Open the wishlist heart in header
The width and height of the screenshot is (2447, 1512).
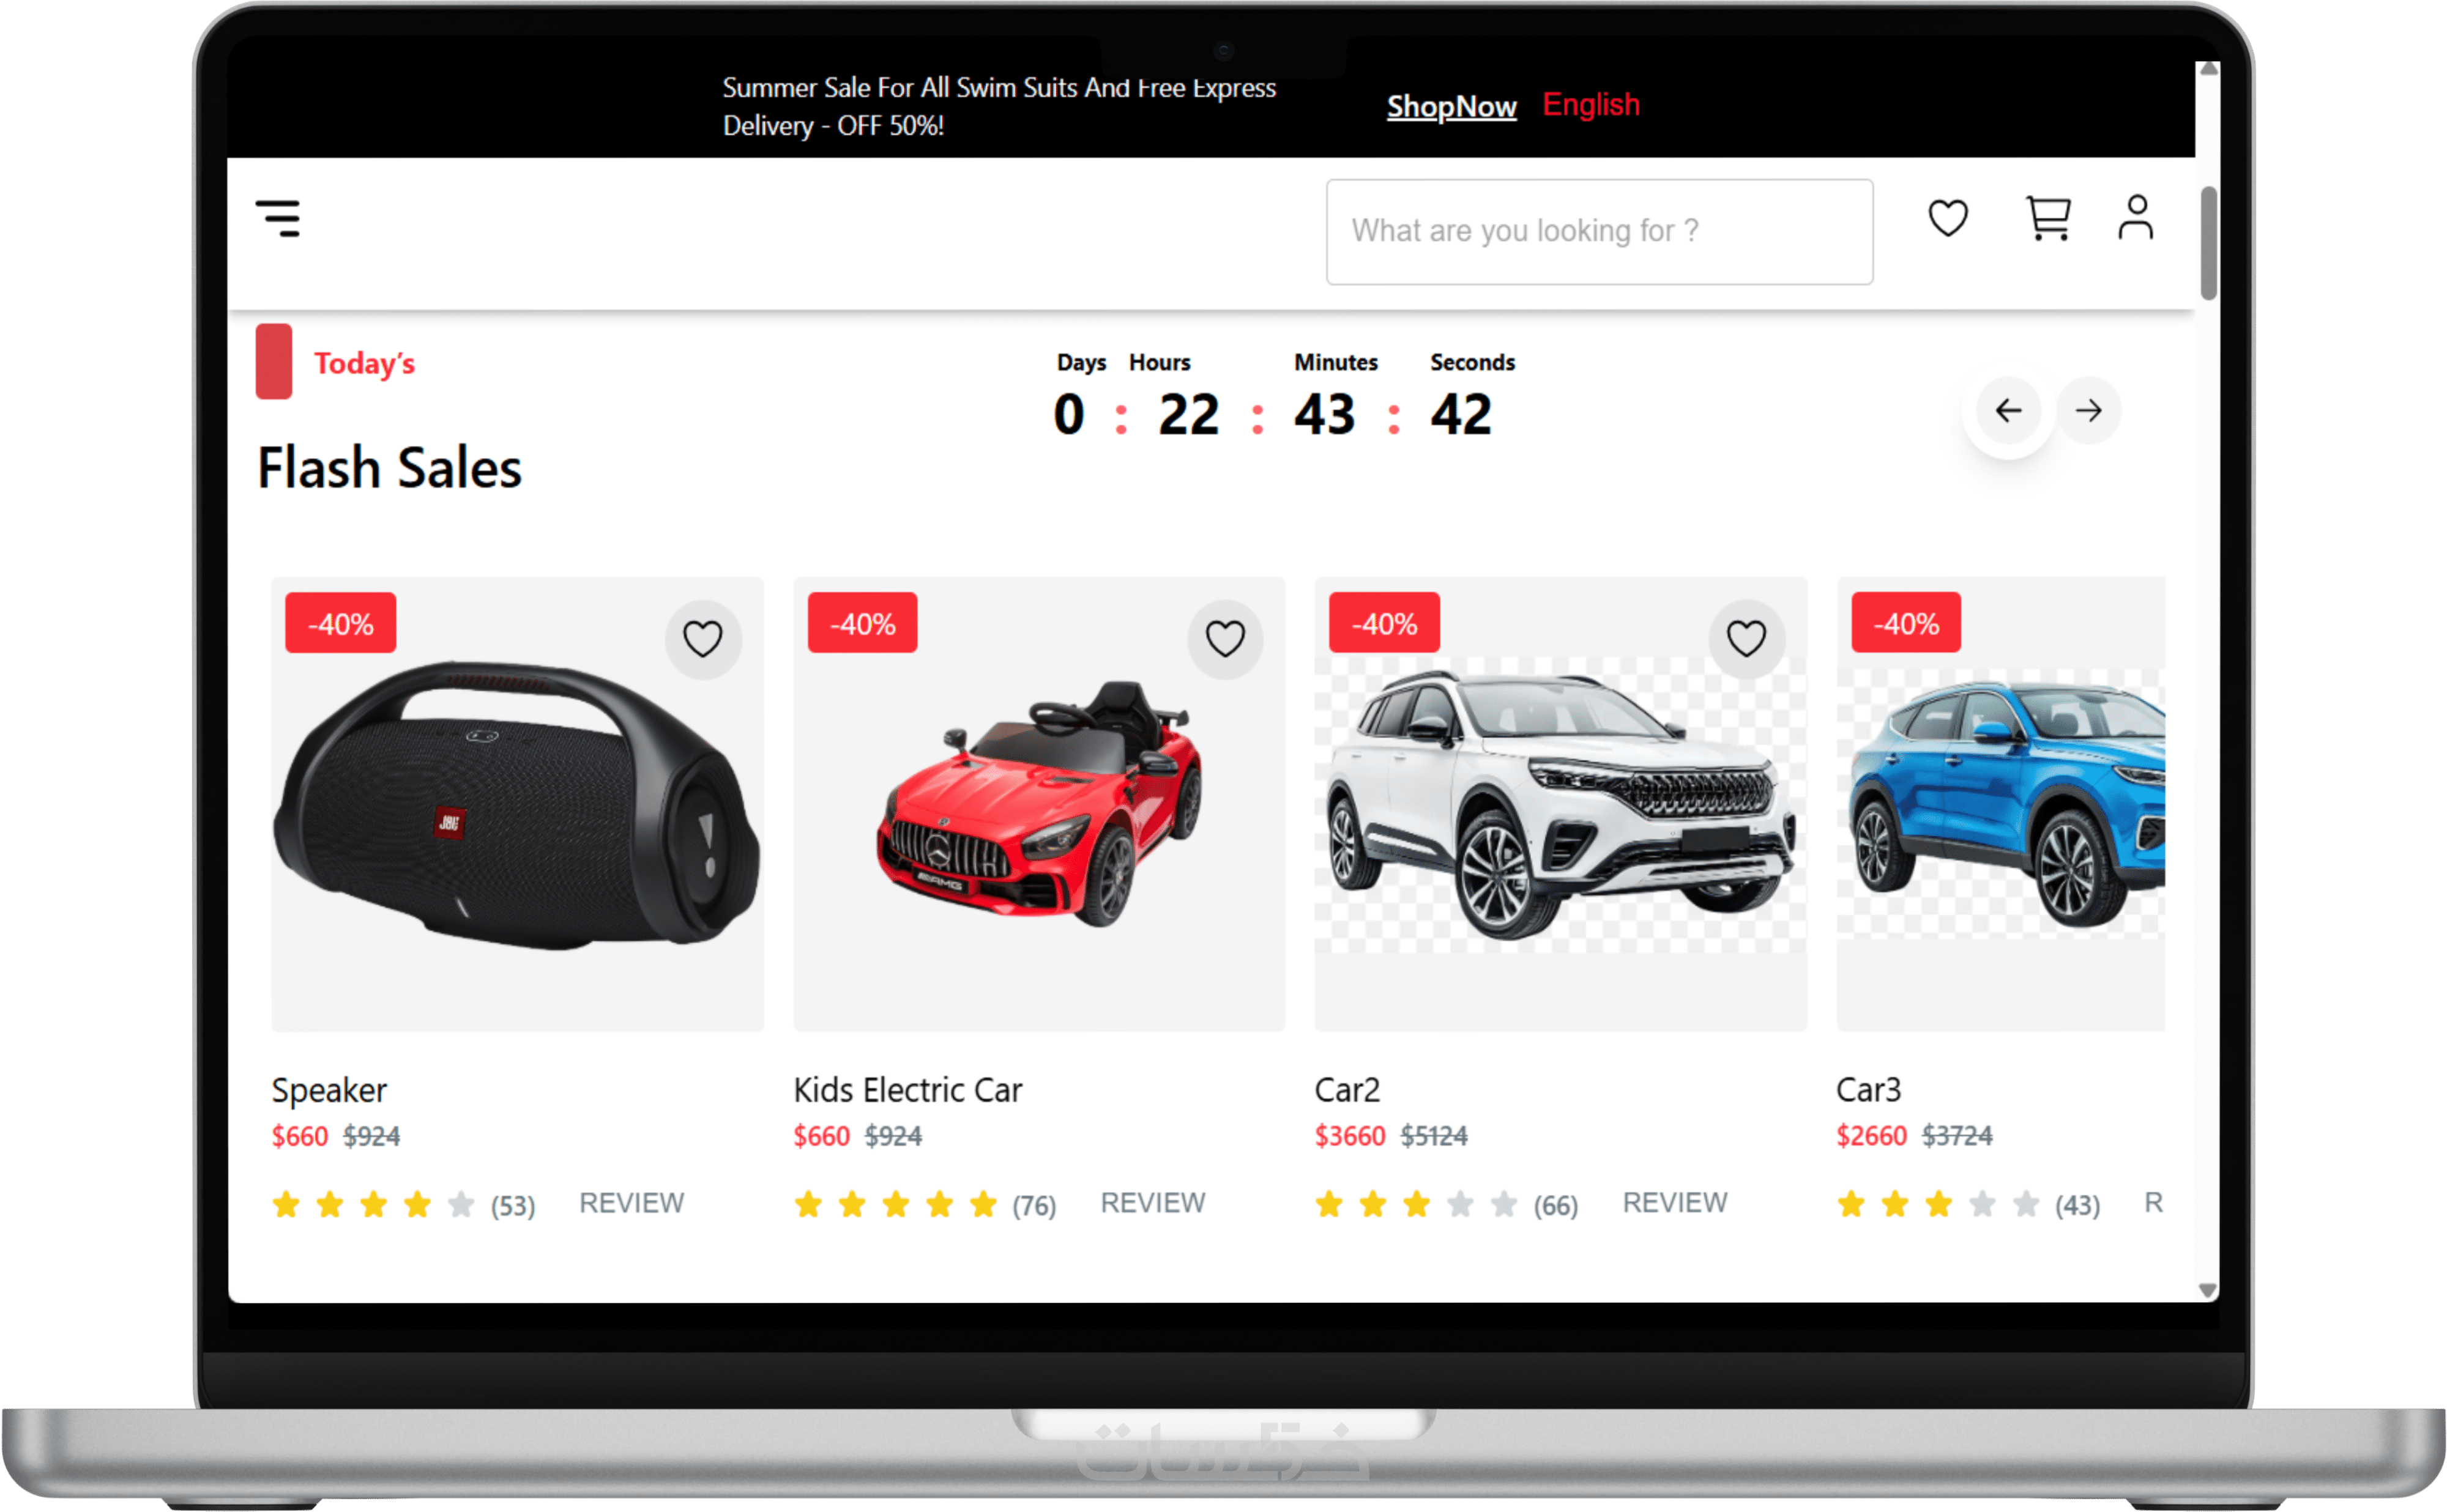1947,218
